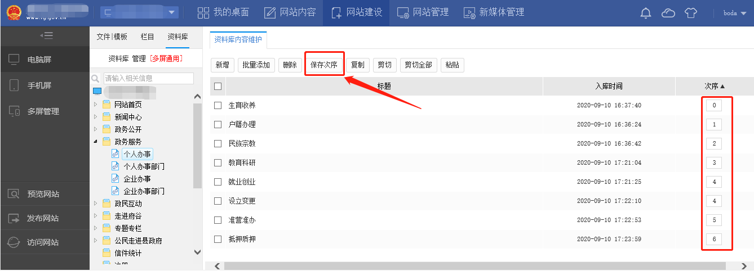This screenshot has width=754, height=271.
Task: Click the 新增 button
Action: click(x=222, y=65)
